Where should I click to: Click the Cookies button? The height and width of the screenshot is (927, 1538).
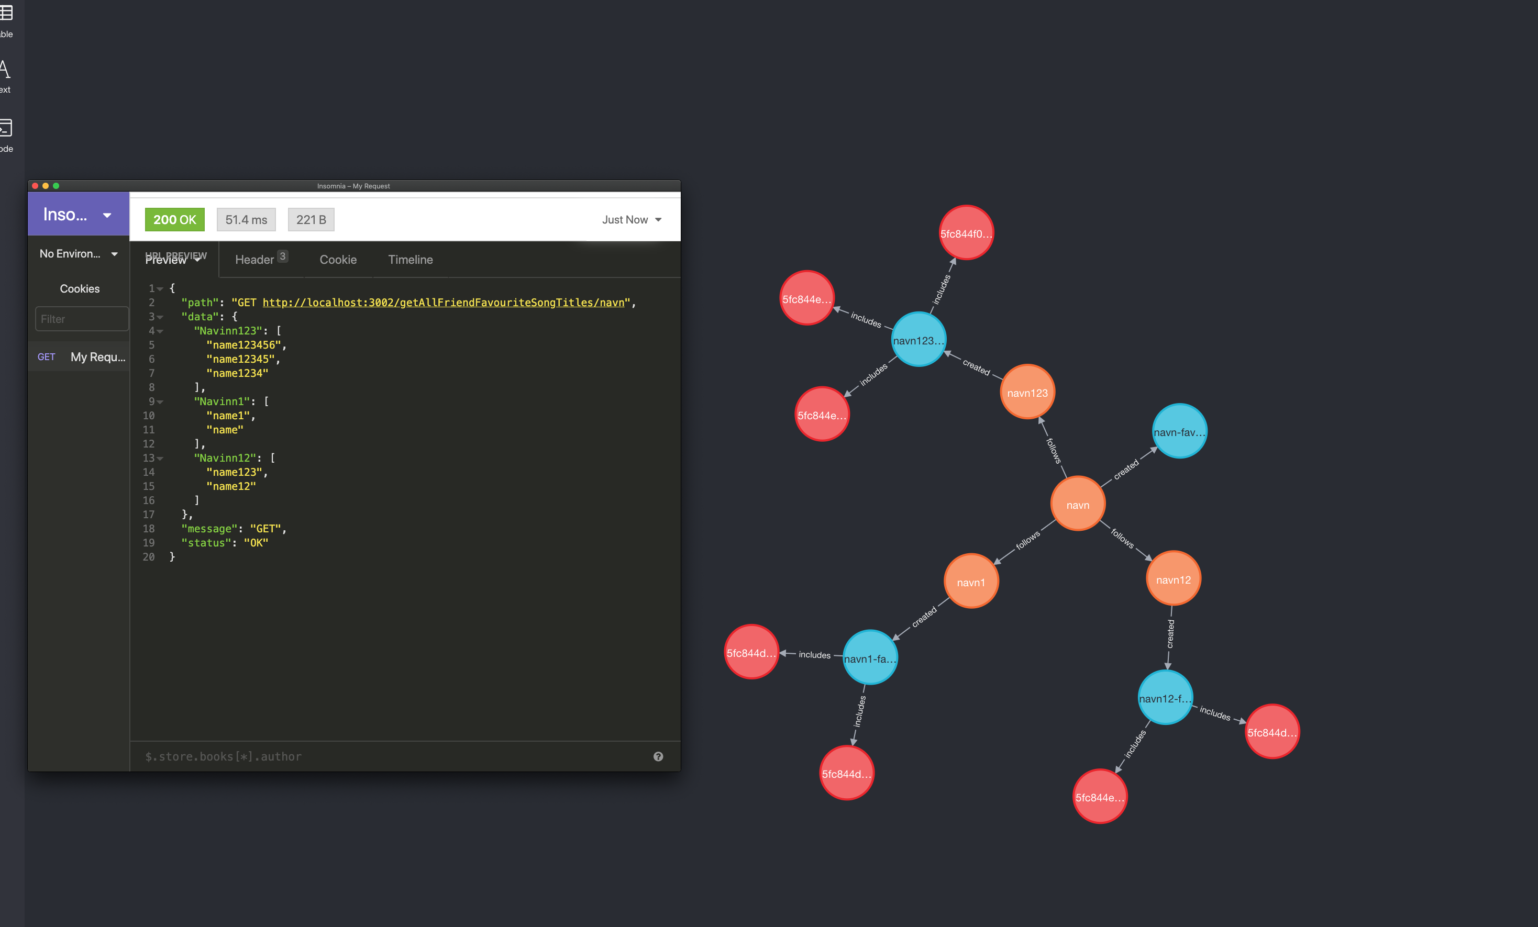point(79,289)
